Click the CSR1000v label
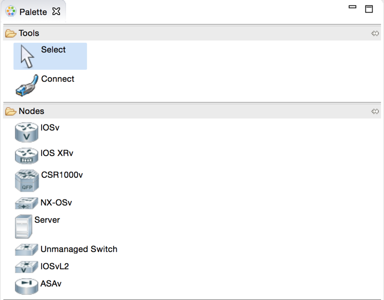Screen dimensions: 384x300 (62, 175)
